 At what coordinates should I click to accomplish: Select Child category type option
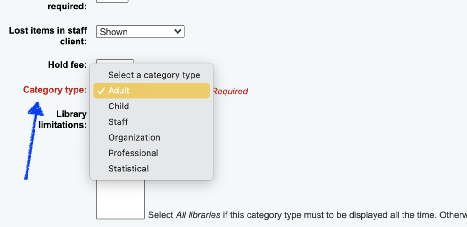(x=119, y=106)
